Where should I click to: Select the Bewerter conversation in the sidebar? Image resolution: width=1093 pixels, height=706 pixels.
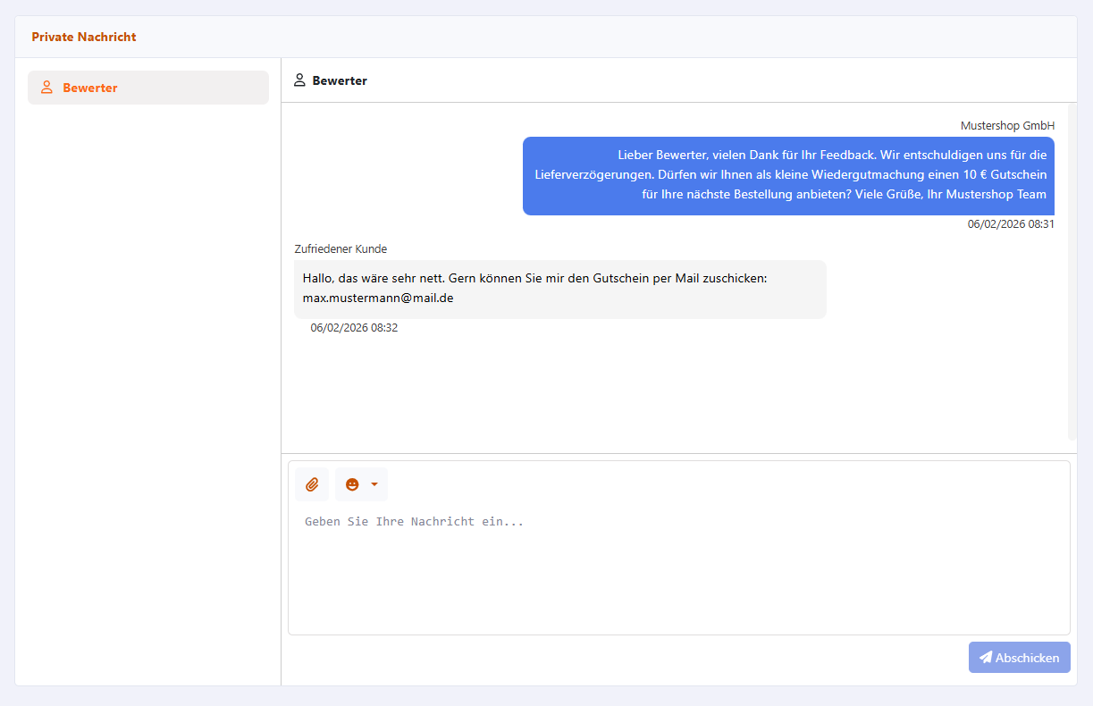148,88
